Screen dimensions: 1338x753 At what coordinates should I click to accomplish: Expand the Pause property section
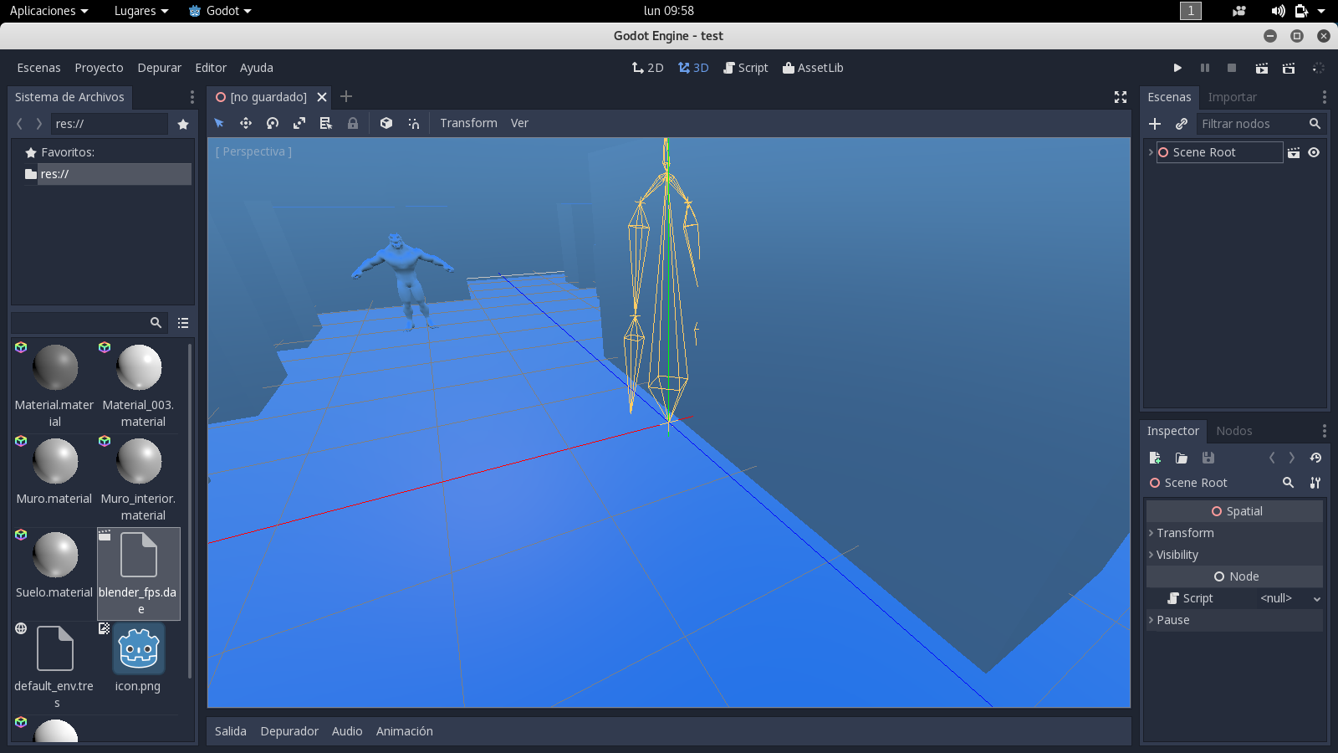click(1234, 620)
